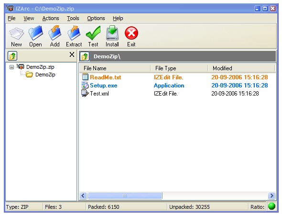Open the Options menu
This screenshot has height=215, width=282.
point(96,18)
